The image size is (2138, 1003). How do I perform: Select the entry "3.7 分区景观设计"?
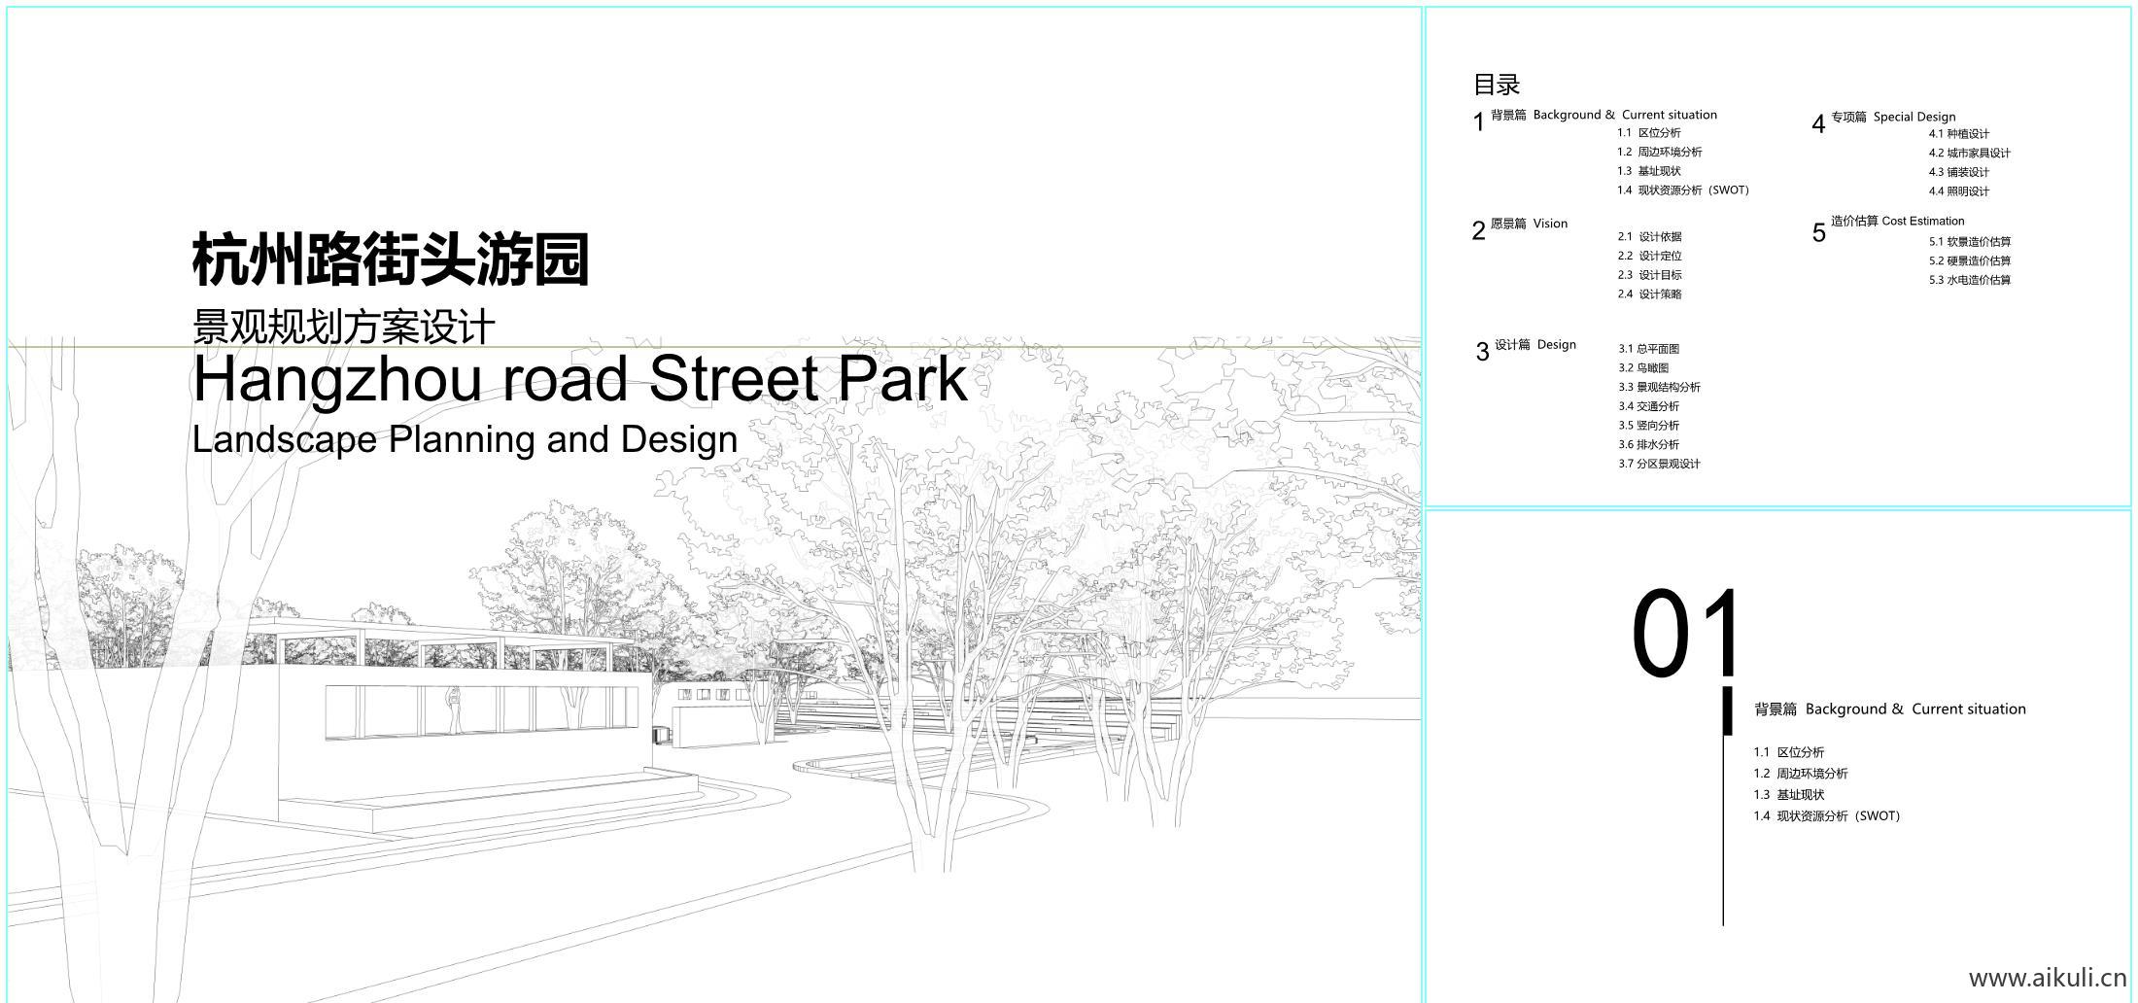tap(1659, 464)
